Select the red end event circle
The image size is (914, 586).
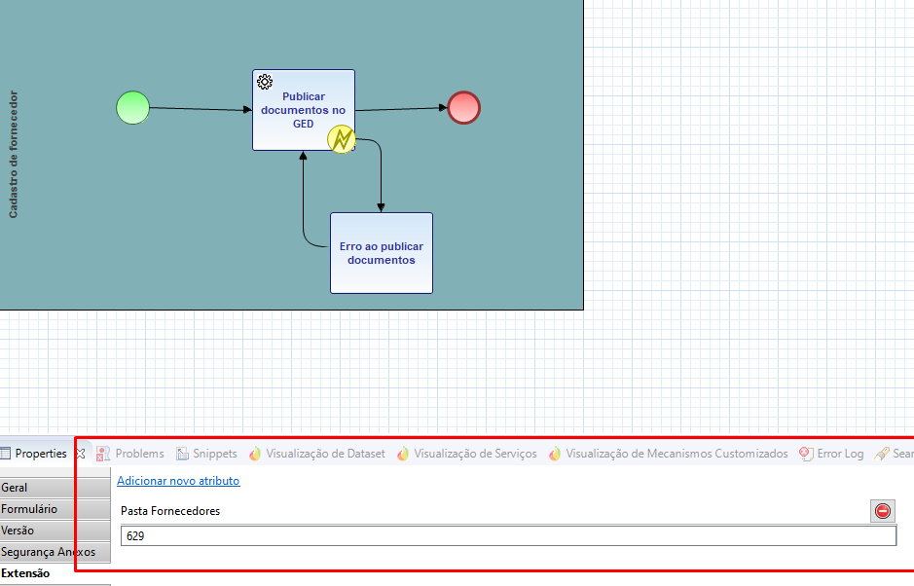click(463, 107)
